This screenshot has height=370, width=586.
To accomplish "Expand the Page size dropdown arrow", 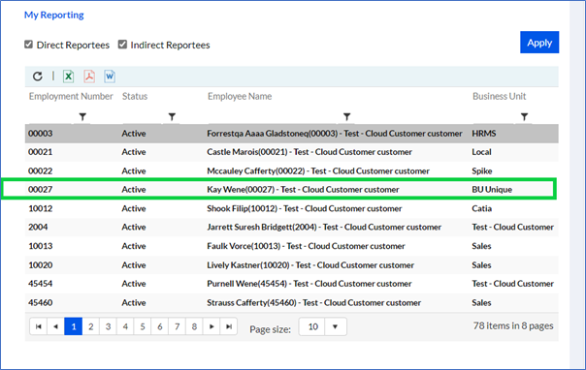I will [336, 326].
